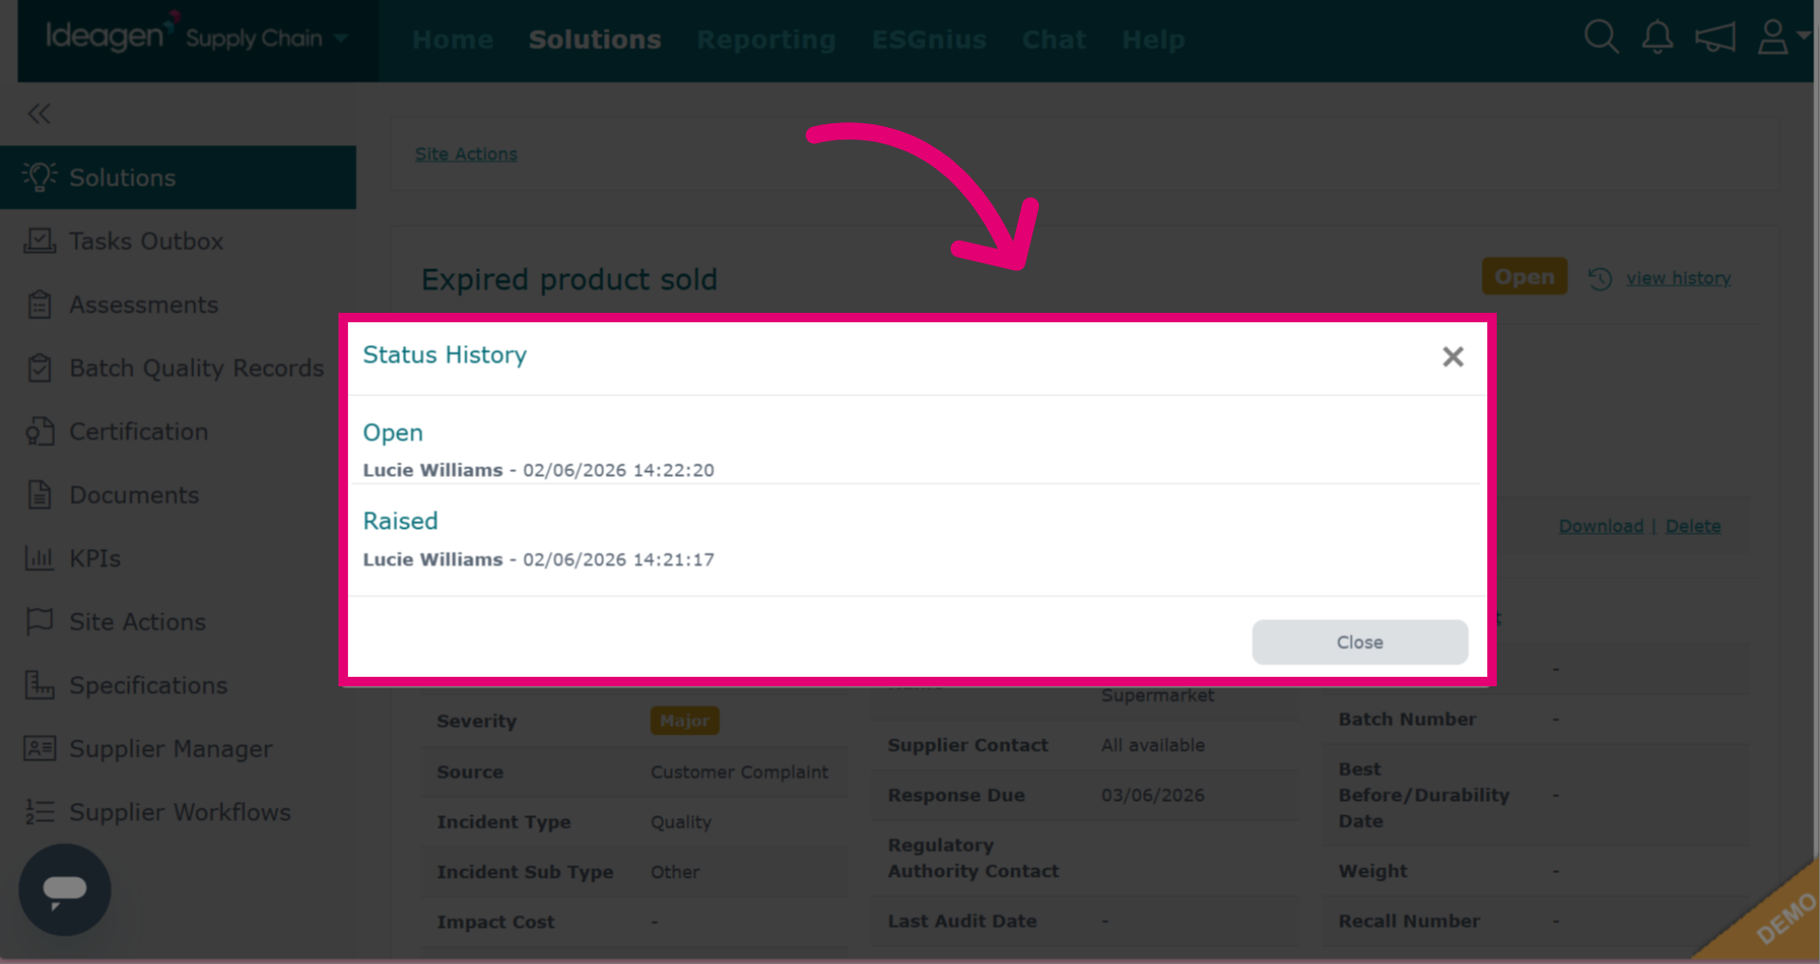This screenshot has height=964, width=1820.
Task: Click the 02/06/2026 14:22:20 timestamp
Action: coord(618,470)
